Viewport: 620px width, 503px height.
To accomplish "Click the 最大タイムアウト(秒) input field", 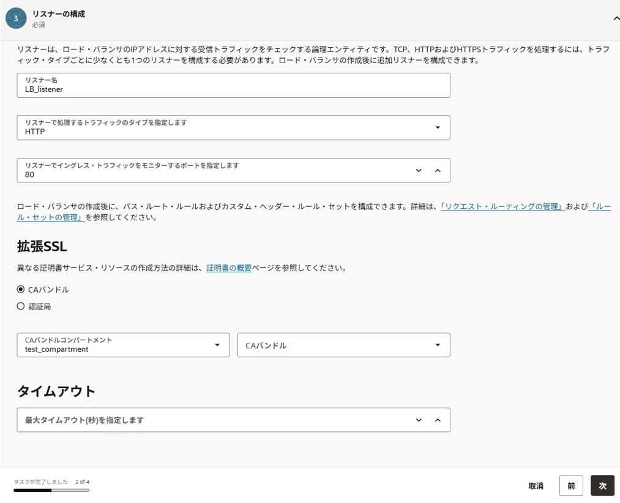I will point(208,420).
